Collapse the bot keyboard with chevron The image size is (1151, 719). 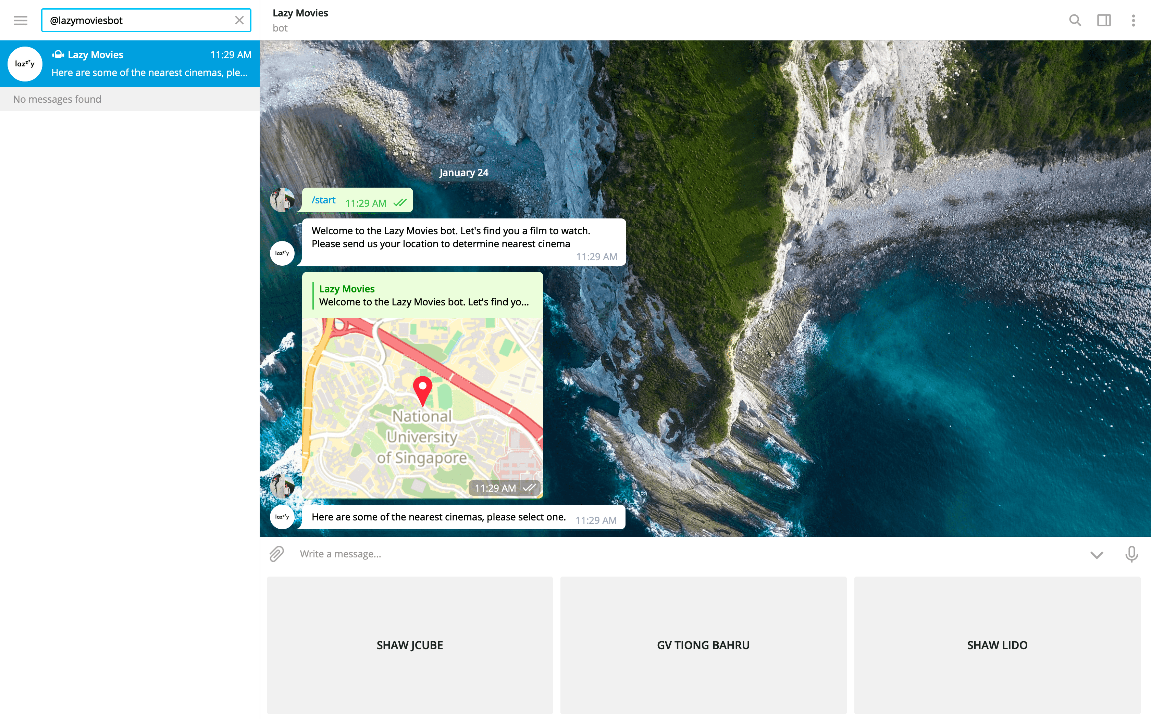(1097, 555)
